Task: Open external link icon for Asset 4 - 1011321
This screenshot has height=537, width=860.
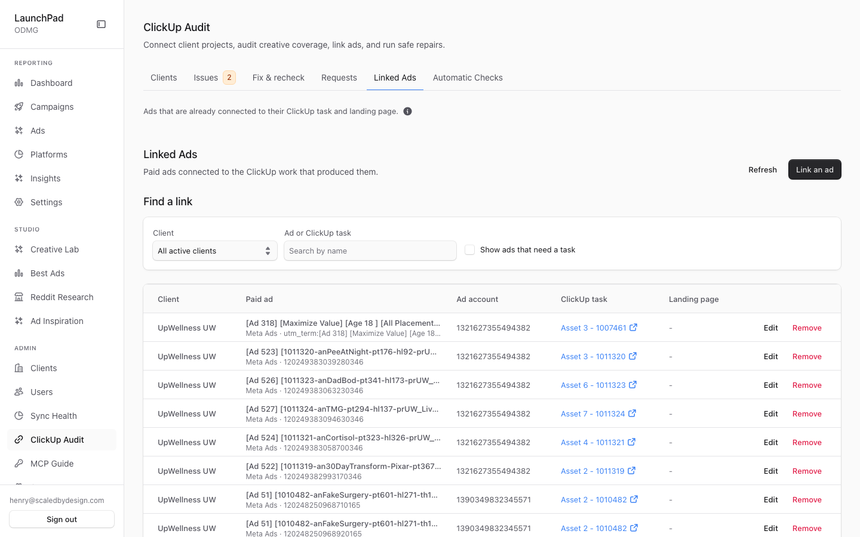Action: 632,442
